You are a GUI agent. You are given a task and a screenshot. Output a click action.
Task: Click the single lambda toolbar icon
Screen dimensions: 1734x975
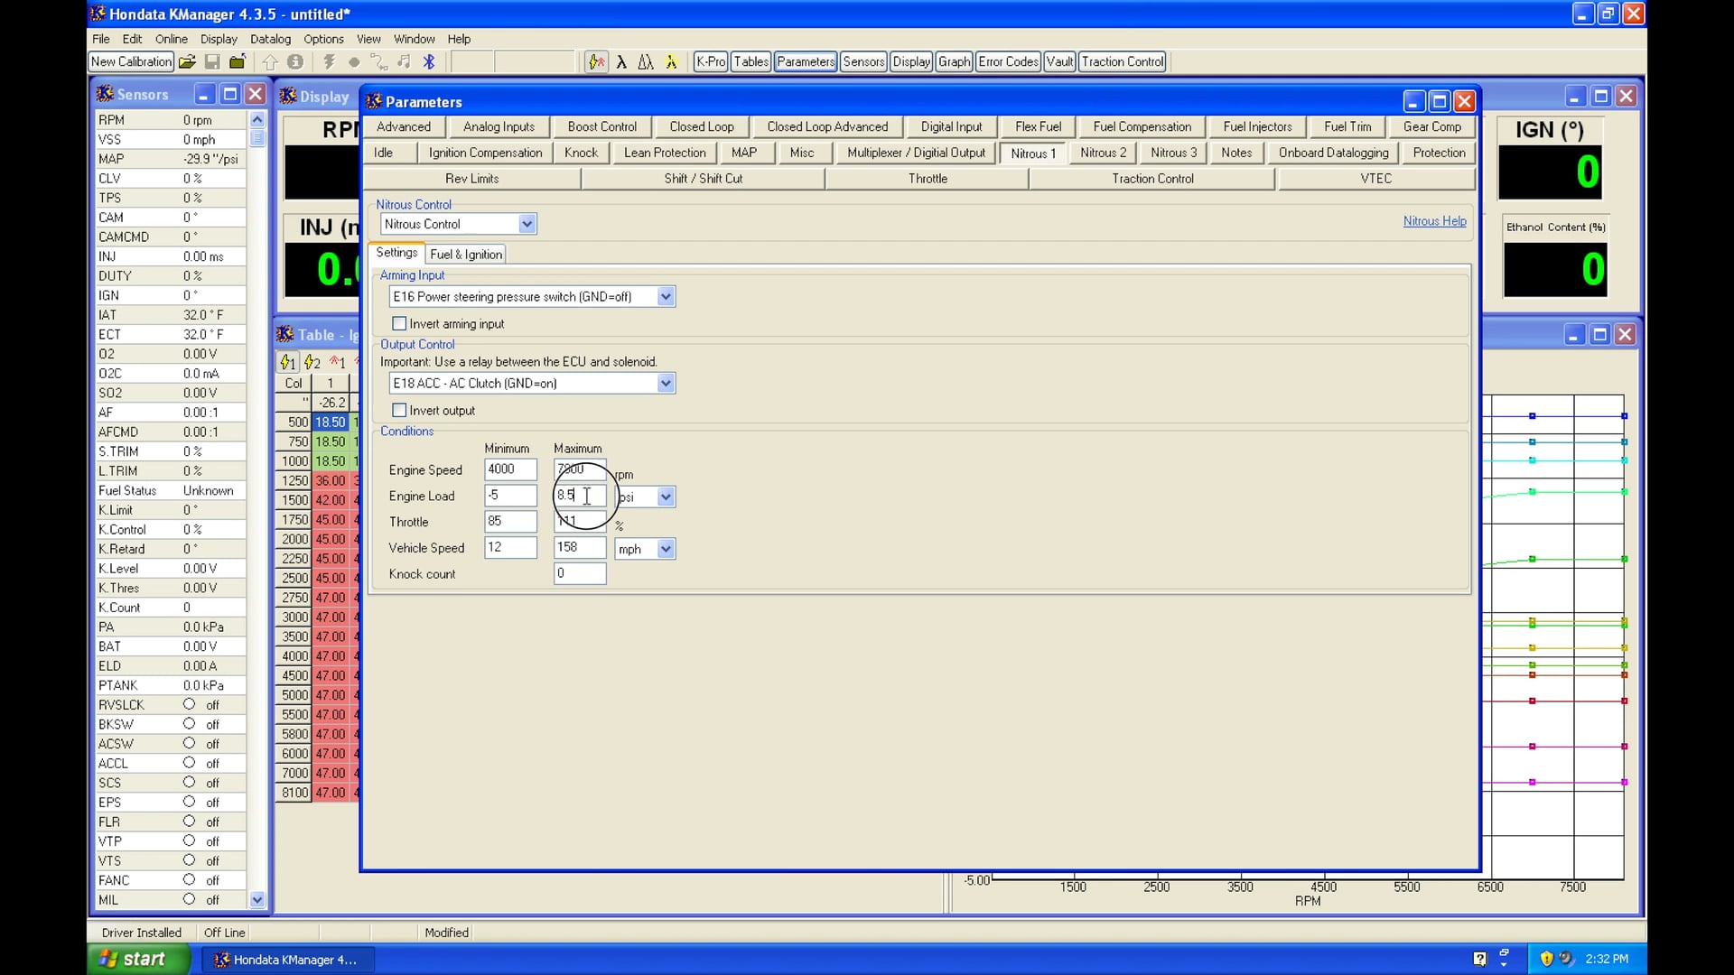pos(621,62)
